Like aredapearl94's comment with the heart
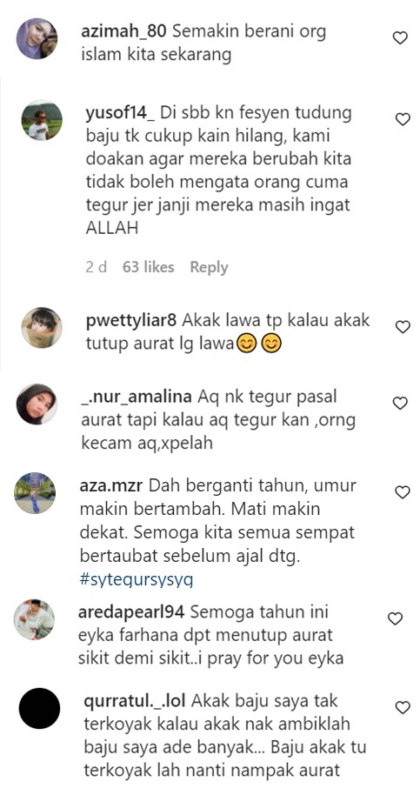The height and width of the screenshot is (795, 420). [395, 618]
